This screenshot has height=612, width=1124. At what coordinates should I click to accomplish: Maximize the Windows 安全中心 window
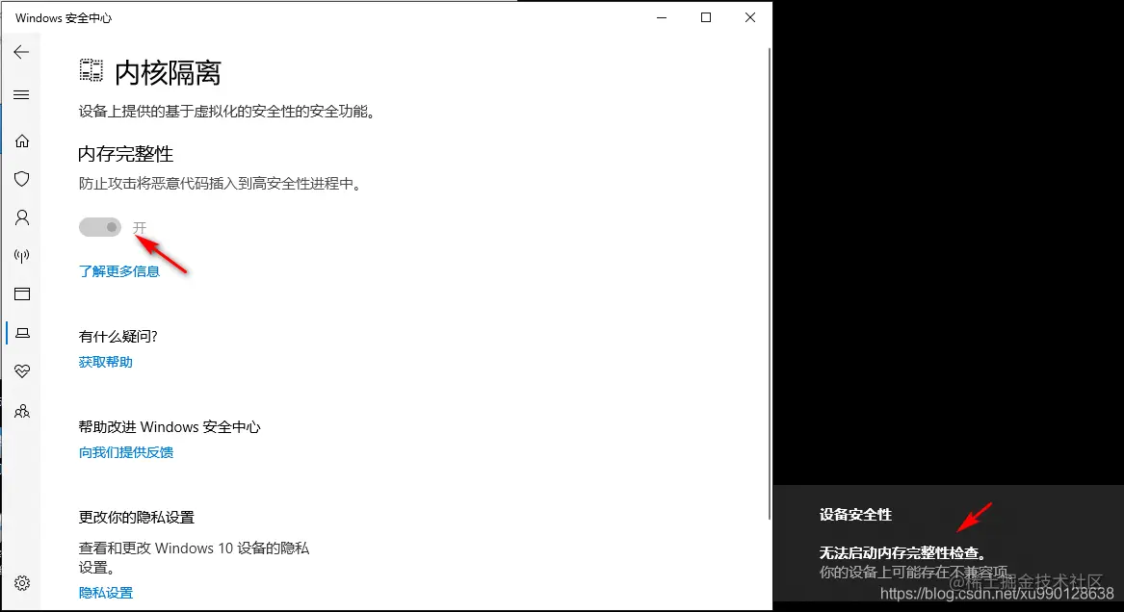tap(706, 17)
